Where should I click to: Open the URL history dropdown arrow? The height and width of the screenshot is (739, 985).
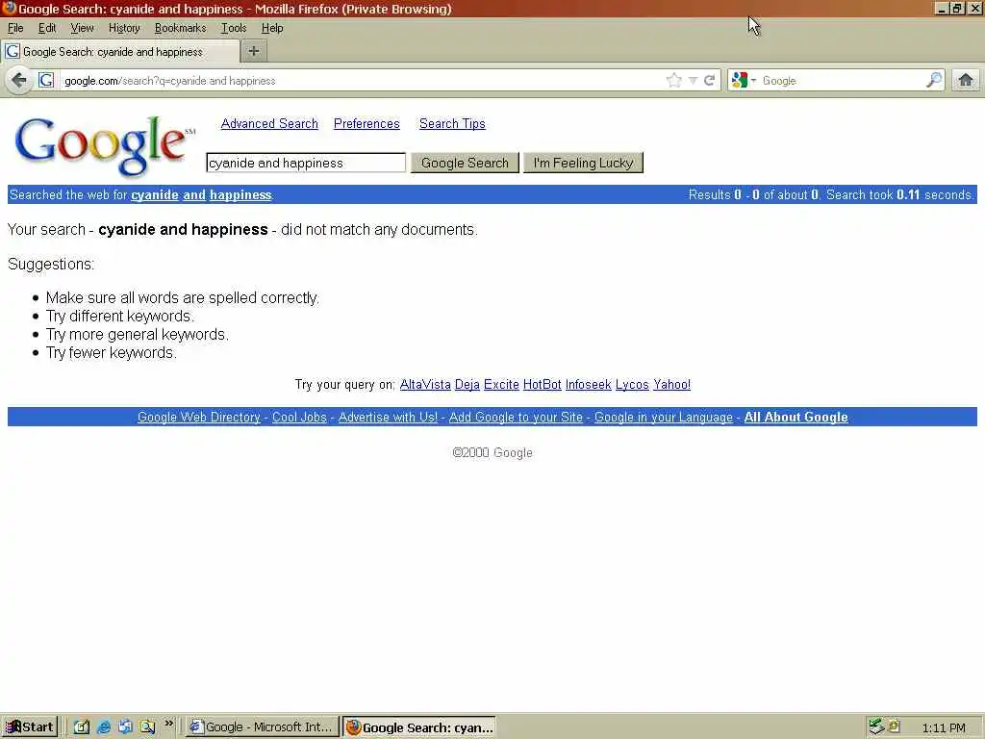[693, 81]
